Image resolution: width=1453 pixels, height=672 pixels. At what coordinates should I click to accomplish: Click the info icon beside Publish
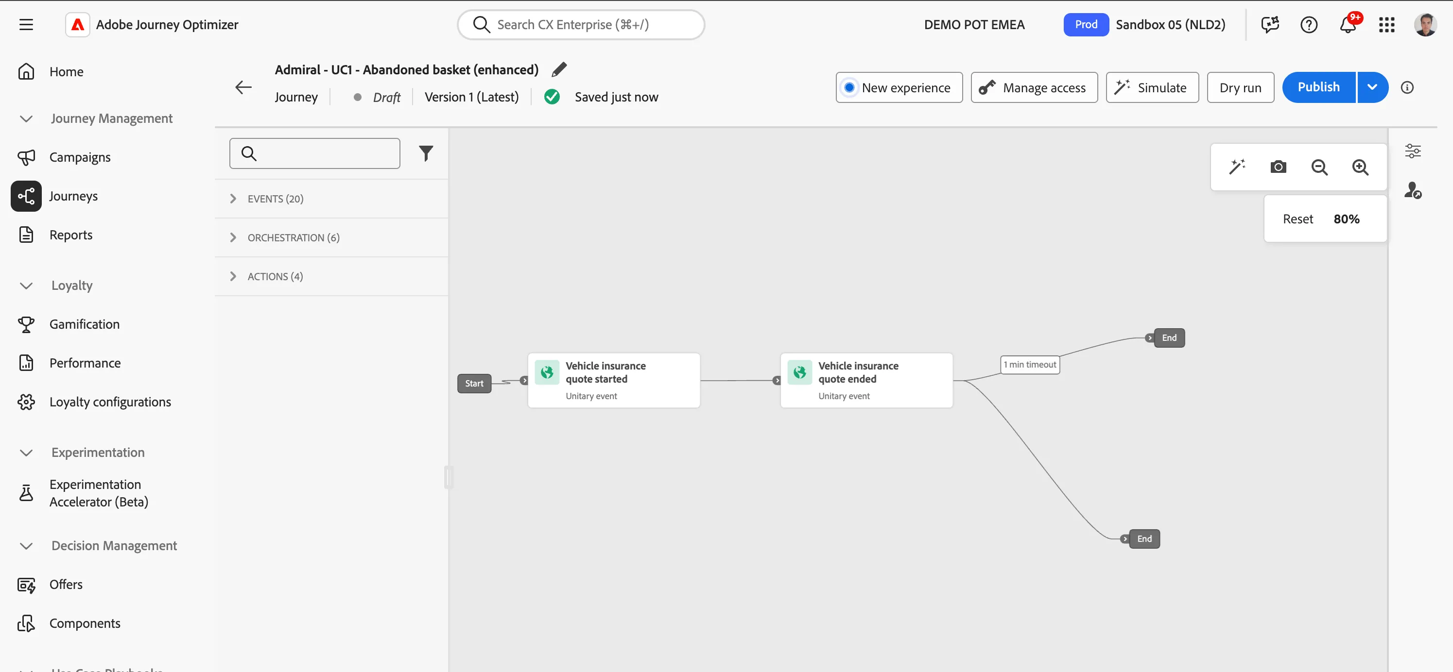coord(1407,87)
